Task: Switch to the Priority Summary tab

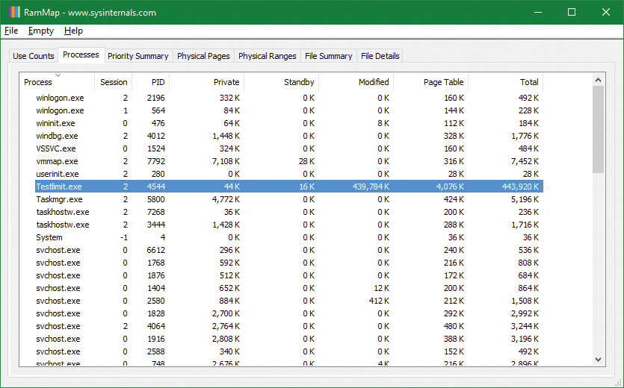Action: point(138,56)
